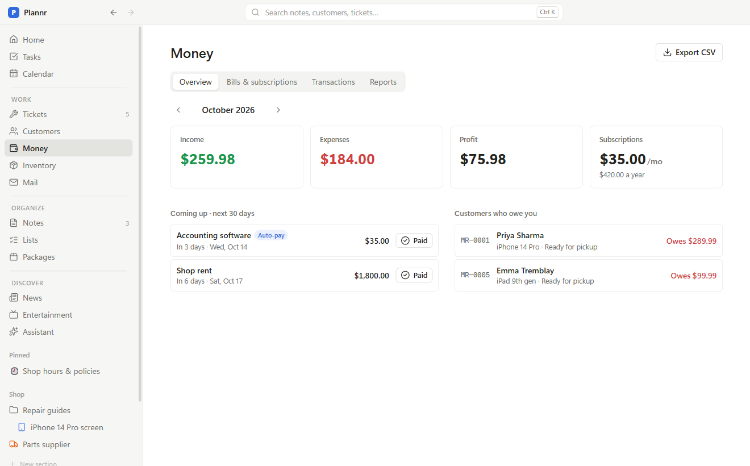Open Customers via its people icon
Viewport: 750px width, 466px height.
(x=14, y=131)
